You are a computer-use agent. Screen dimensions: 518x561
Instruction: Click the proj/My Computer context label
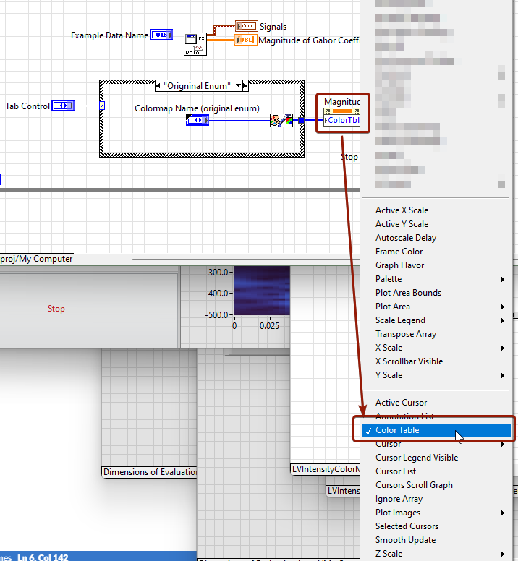tap(36, 259)
